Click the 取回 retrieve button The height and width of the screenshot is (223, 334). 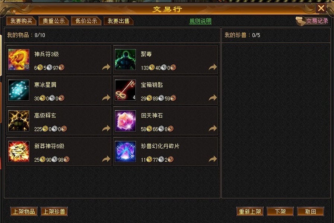(311, 211)
